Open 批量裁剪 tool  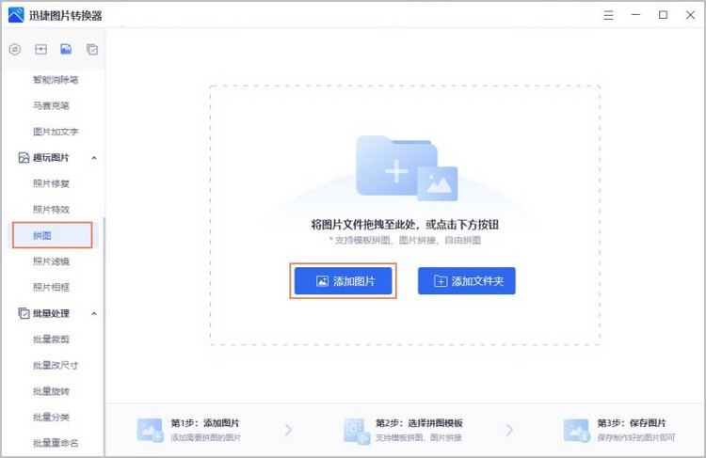51,340
